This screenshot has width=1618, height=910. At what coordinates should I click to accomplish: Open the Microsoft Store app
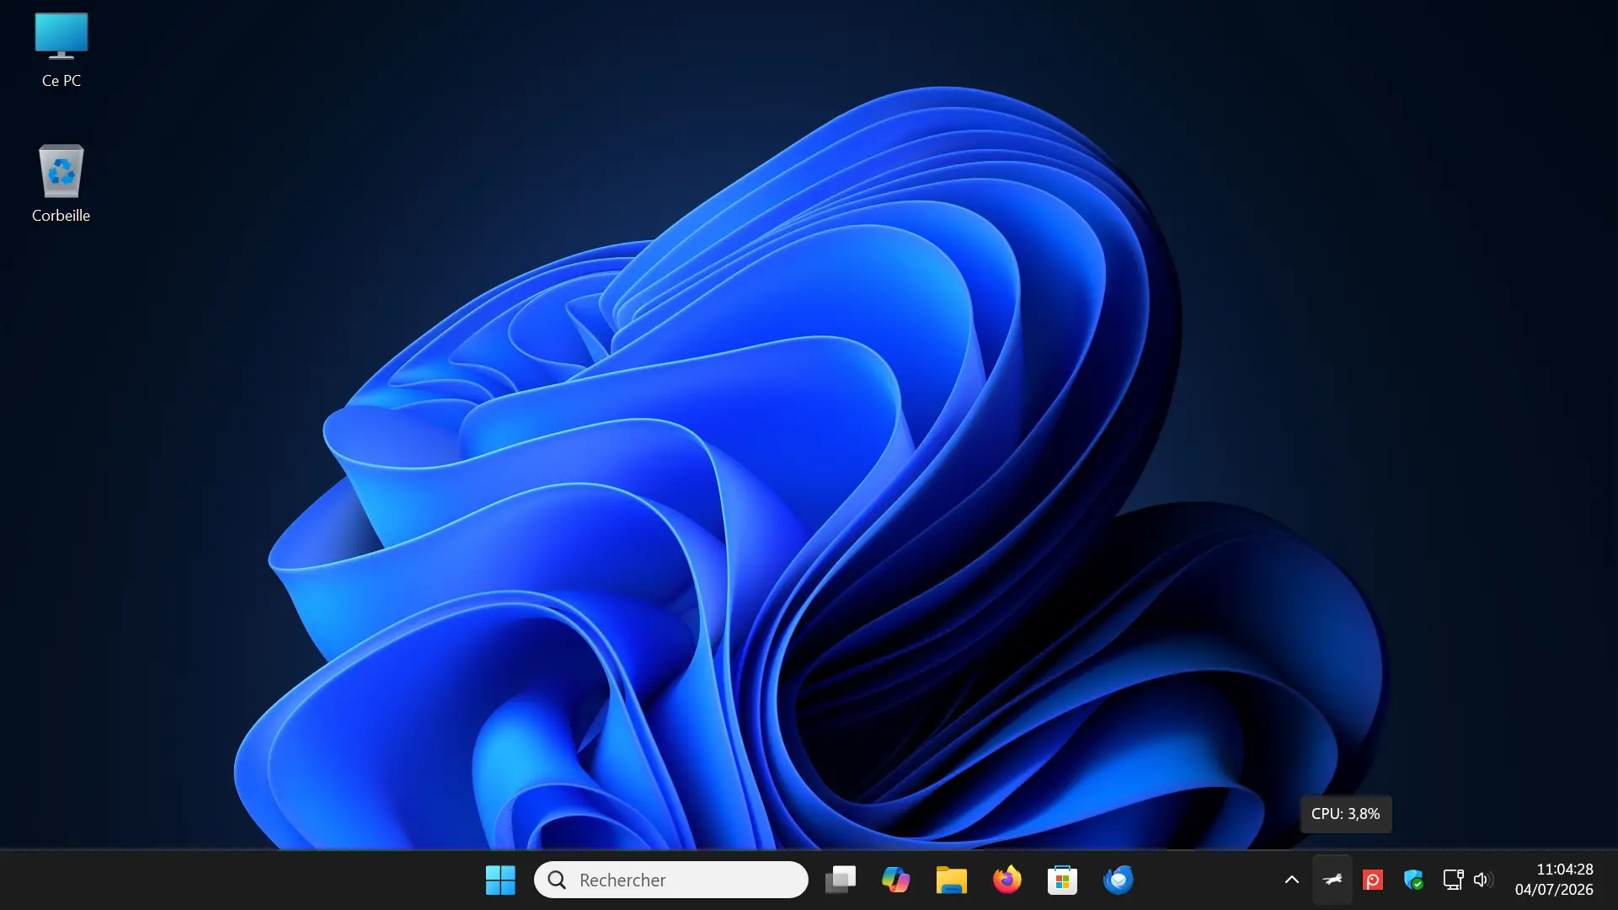coord(1062,880)
